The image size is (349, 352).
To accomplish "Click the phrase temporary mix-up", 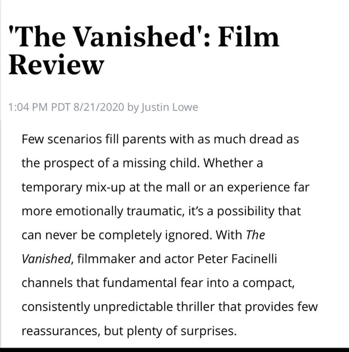I will (73, 187).
